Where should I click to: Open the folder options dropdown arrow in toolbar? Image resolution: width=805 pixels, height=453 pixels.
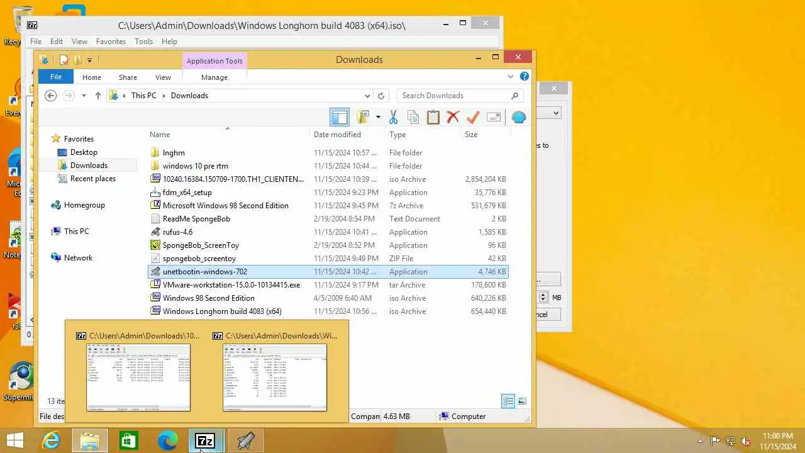click(378, 117)
